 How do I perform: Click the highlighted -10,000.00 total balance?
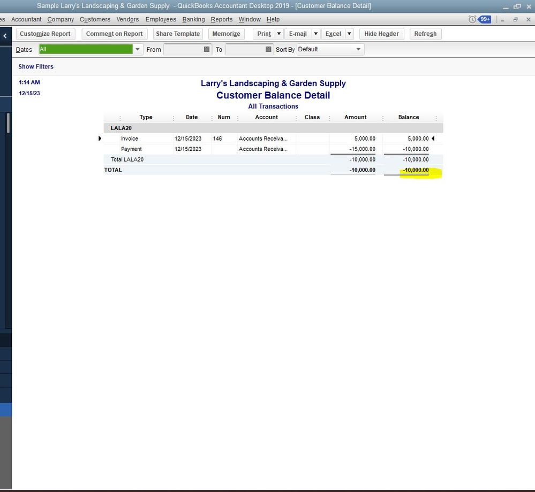pyautogui.click(x=416, y=170)
